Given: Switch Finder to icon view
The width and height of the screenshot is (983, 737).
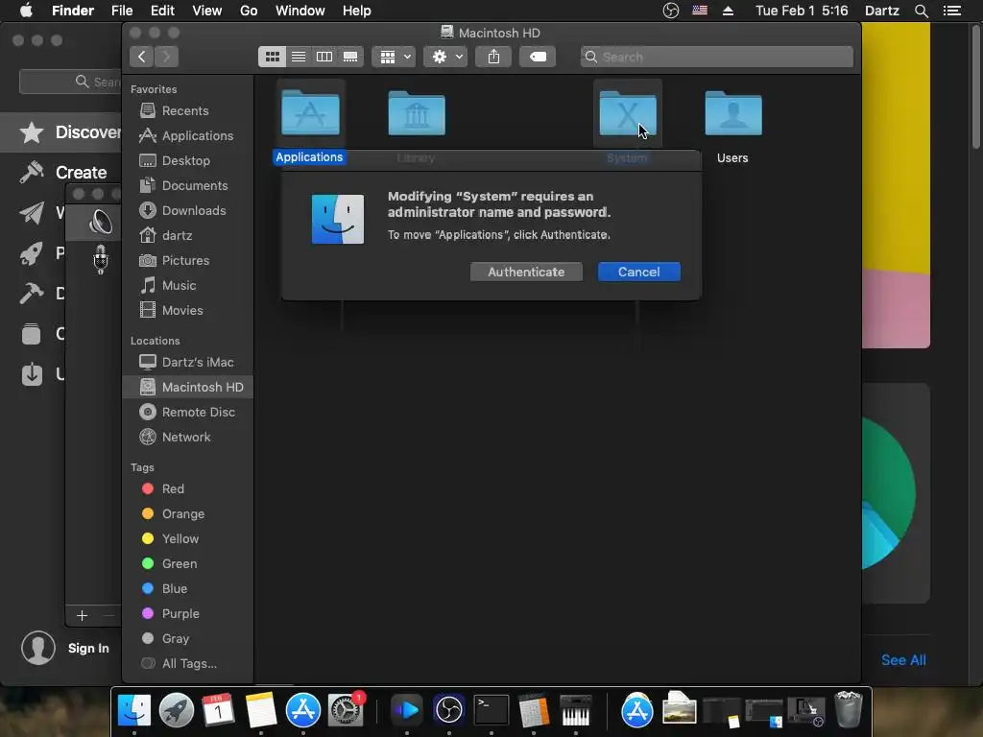Looking at the screenshot, I should pos(272,57).
